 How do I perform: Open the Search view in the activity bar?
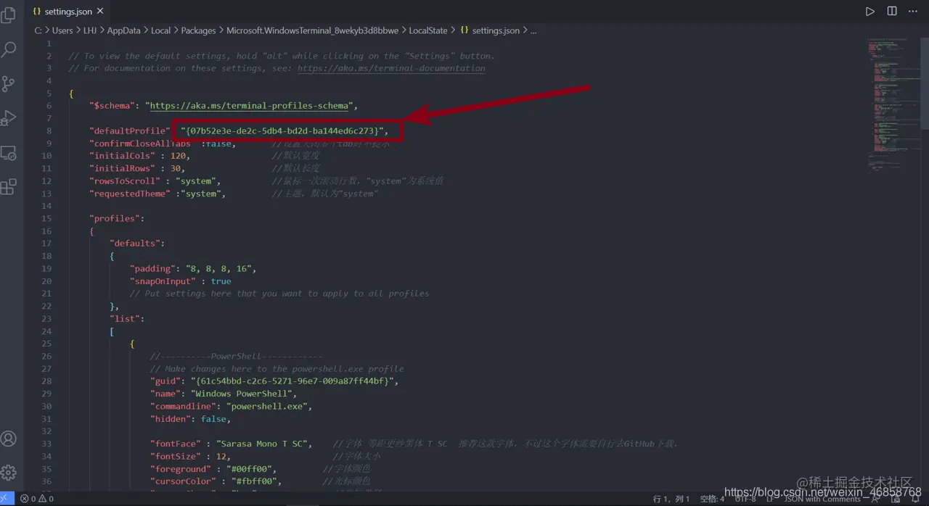click(9, 49)
